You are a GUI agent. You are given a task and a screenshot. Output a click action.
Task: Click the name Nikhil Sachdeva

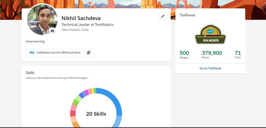pos(81,18)
